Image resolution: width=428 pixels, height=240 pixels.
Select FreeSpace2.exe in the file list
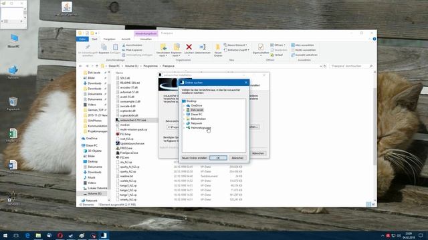click(129, 153)
